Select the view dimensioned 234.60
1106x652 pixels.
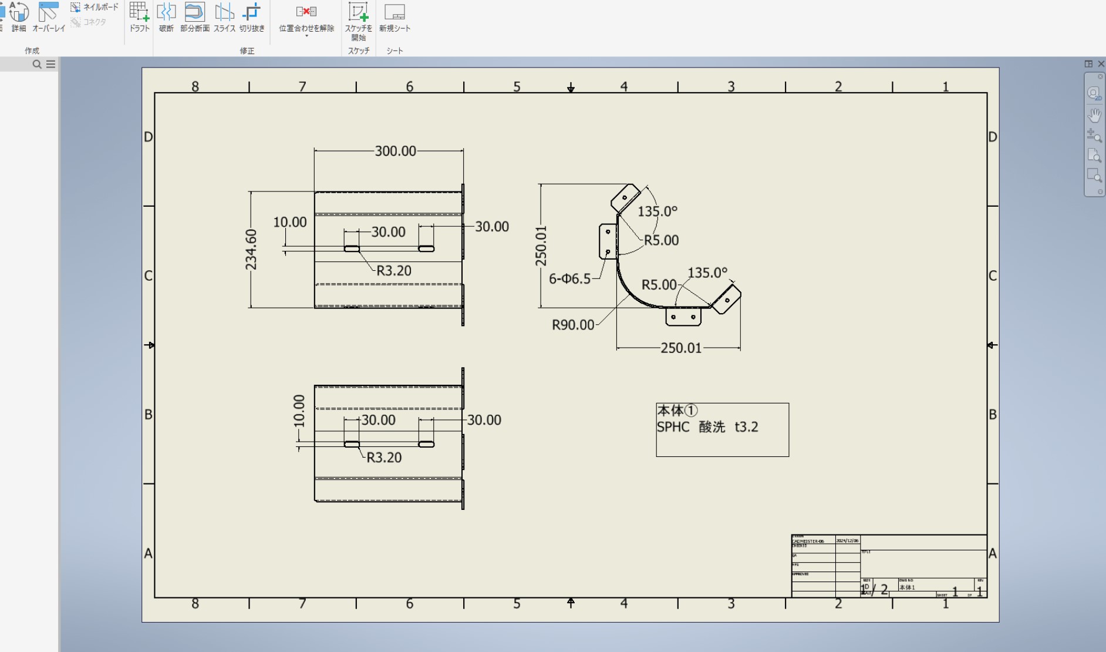[389, 256]
